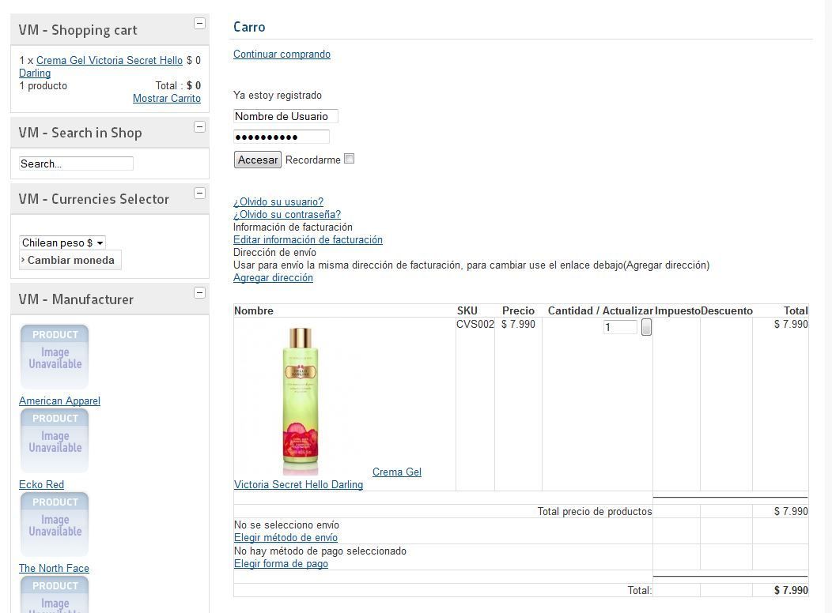832x613 pixels.
Task: Click the Cambiar moneda button
Action: (x=70, y=260)
